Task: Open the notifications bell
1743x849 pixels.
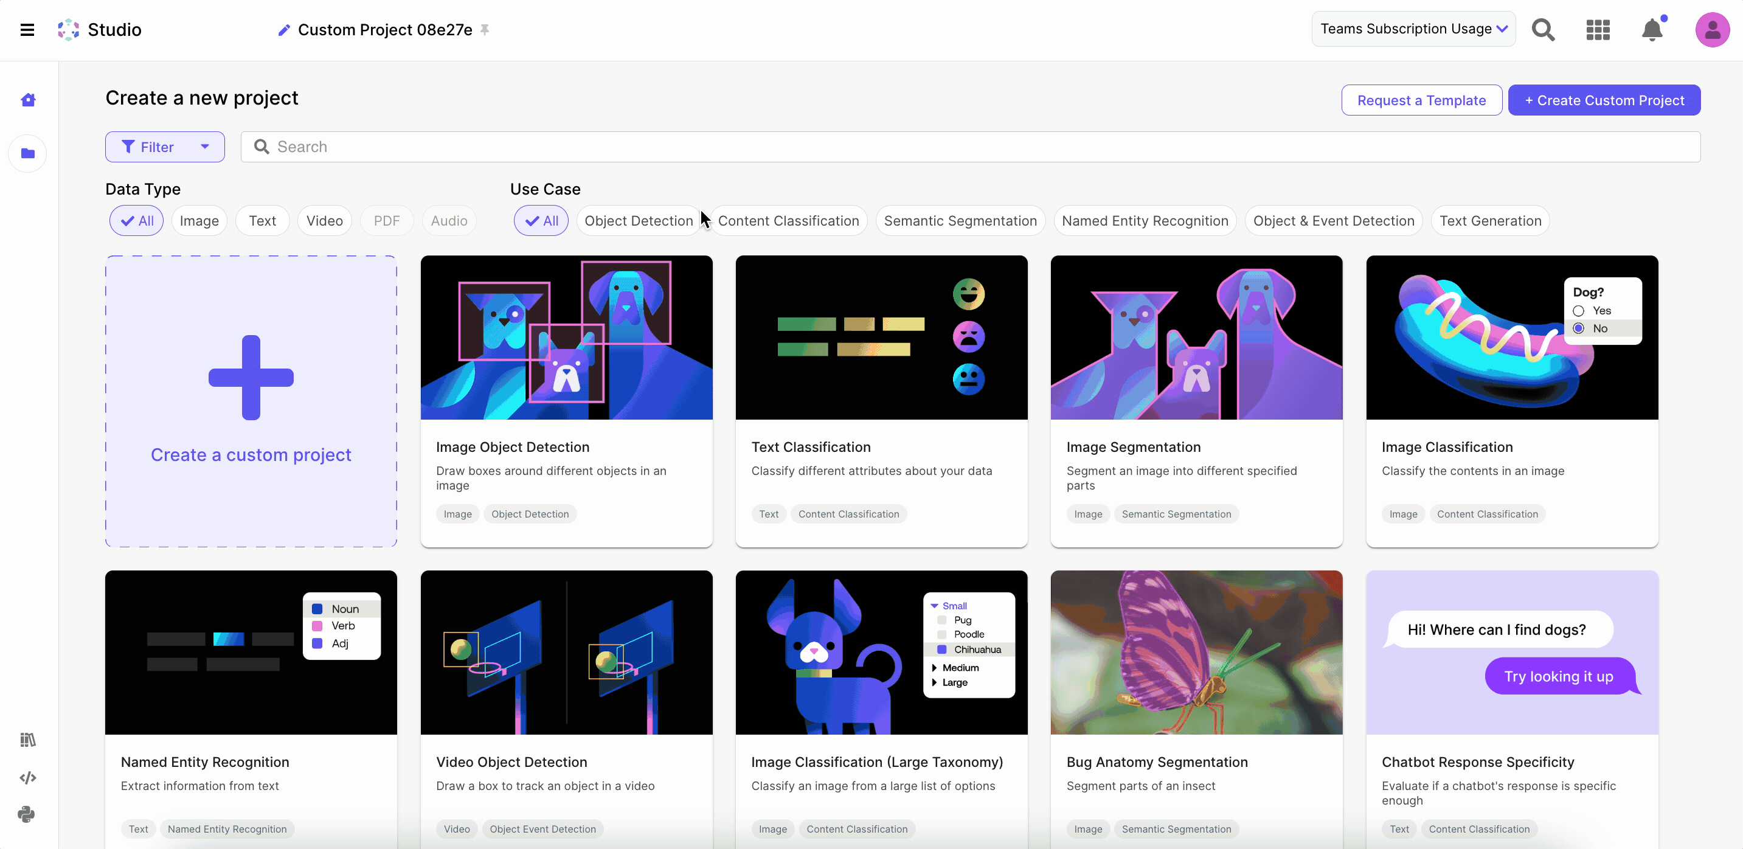Action: (x=1652, y=30)
